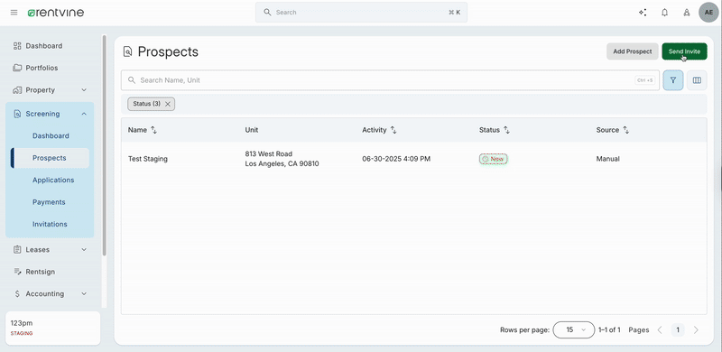
Task: Open the hamburger menu icon
Action: point(14,13)
